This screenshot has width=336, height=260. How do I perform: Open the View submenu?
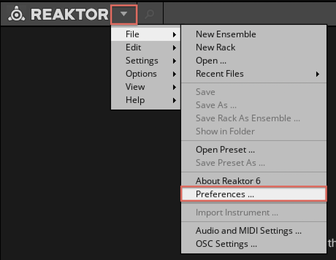tap(146, 87)
